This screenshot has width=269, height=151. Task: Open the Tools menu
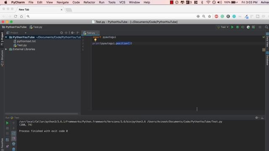tap(112, 3)
